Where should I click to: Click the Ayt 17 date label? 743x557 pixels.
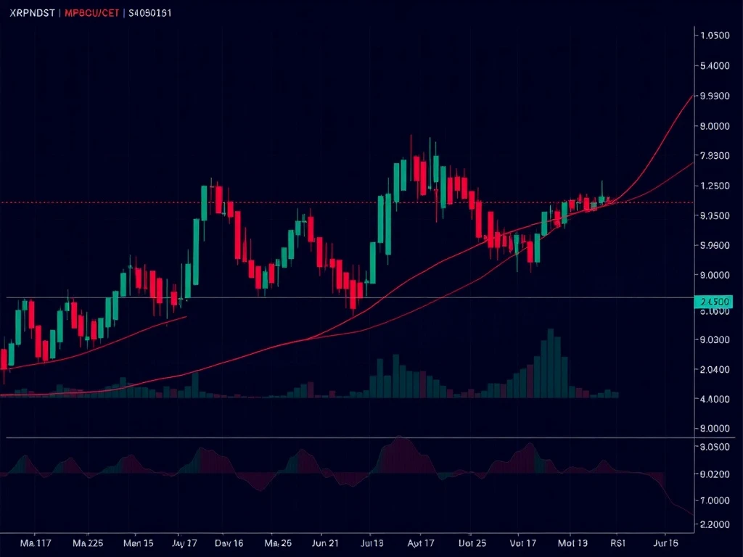pos(421,542)
